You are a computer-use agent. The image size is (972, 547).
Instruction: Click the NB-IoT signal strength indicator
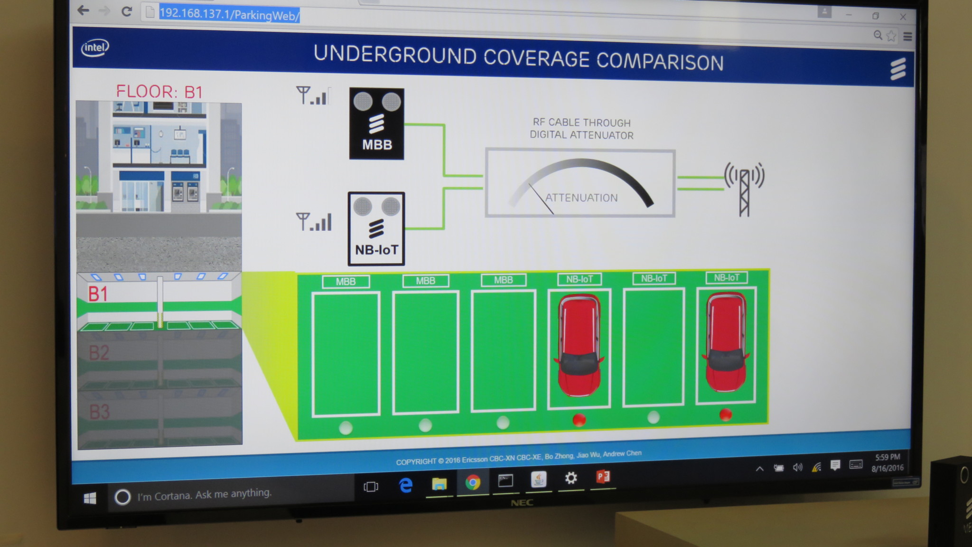(314, 222)
